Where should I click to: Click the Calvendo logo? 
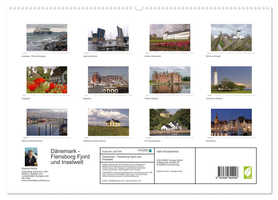click(x=145, y=151)
